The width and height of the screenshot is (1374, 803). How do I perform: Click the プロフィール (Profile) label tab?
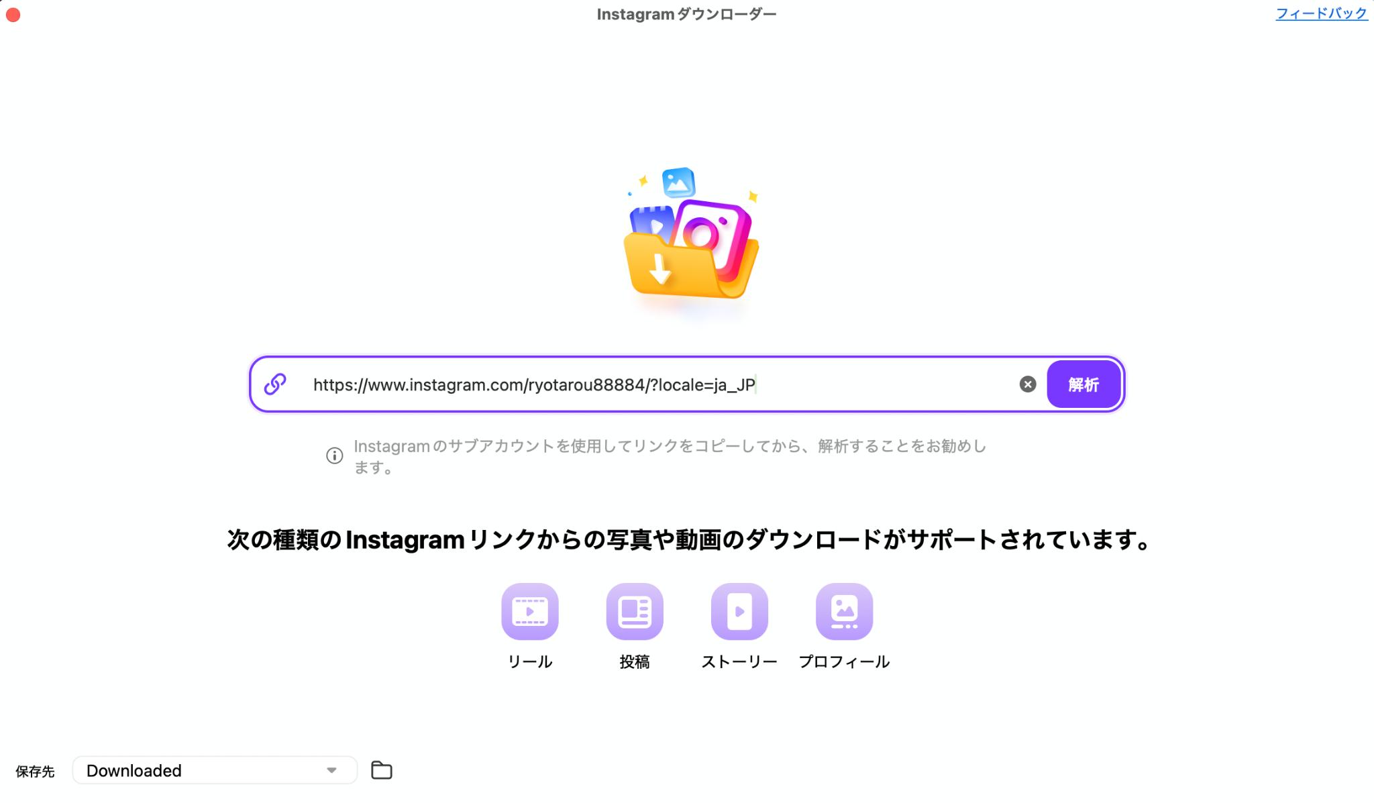click(x=844, y=661)
